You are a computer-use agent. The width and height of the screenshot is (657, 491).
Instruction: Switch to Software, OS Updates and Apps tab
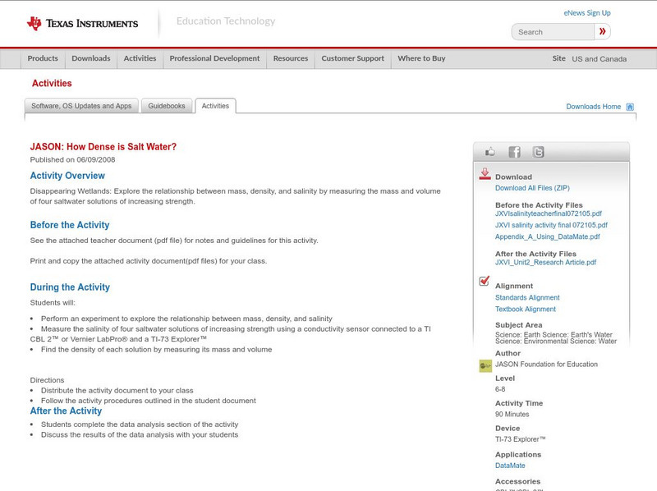coord(81,106)
